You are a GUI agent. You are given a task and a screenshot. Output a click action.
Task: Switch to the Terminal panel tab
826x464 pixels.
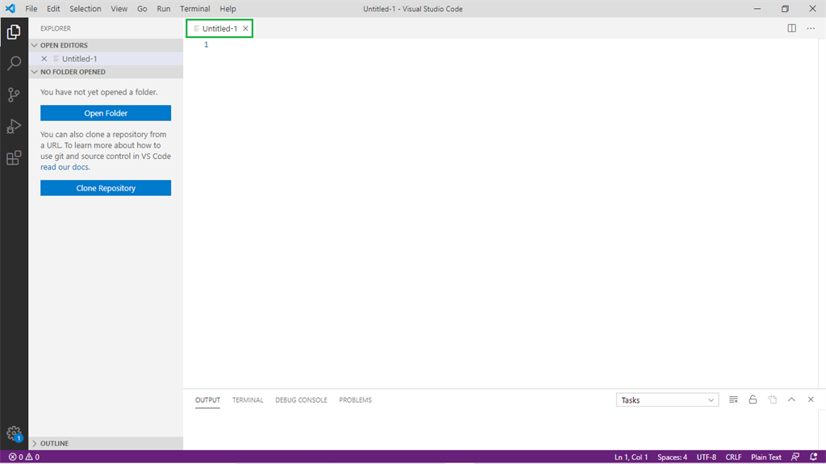pos(248,400)
